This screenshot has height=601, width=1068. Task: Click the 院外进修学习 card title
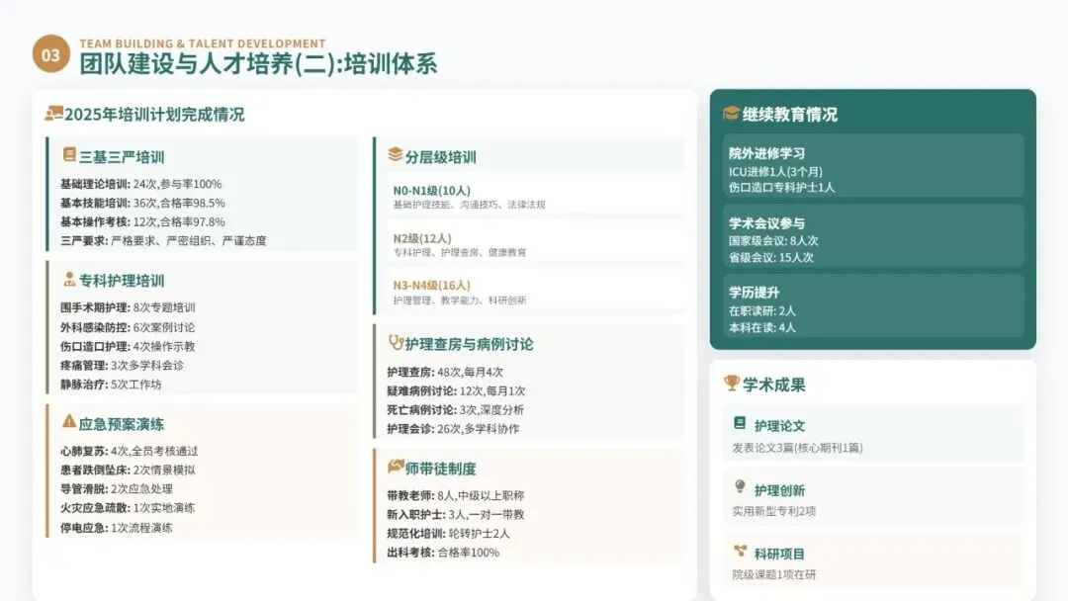[x=767, y=154]
